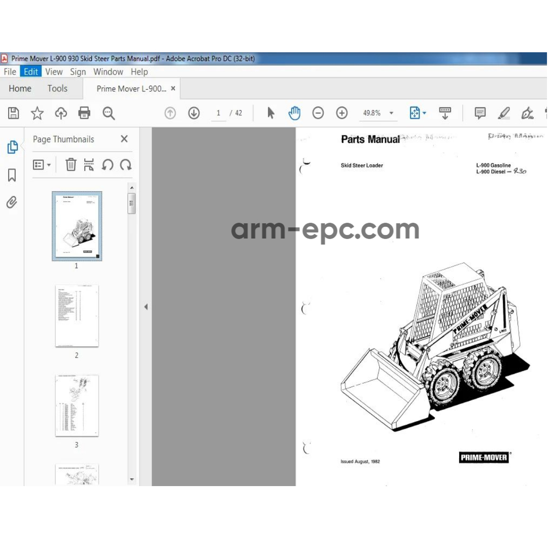Screen dimensions: 548x548
Task: Click the current page number field
Action: [x=218, y=113]
